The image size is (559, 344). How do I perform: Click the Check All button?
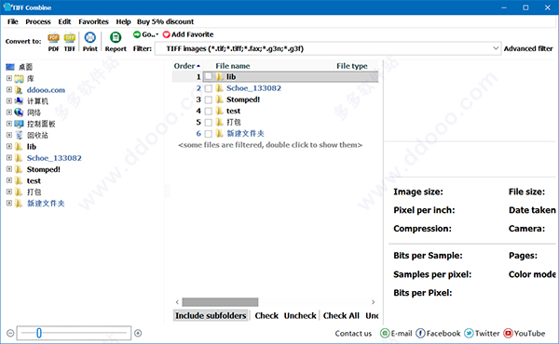pyautogui.click(x=341, y=315)
